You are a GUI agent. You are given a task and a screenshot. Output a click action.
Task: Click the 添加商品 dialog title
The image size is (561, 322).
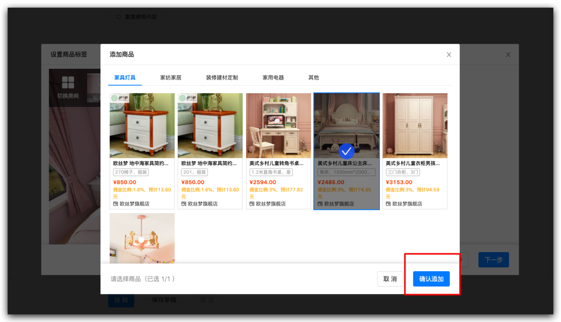point(122,55)
